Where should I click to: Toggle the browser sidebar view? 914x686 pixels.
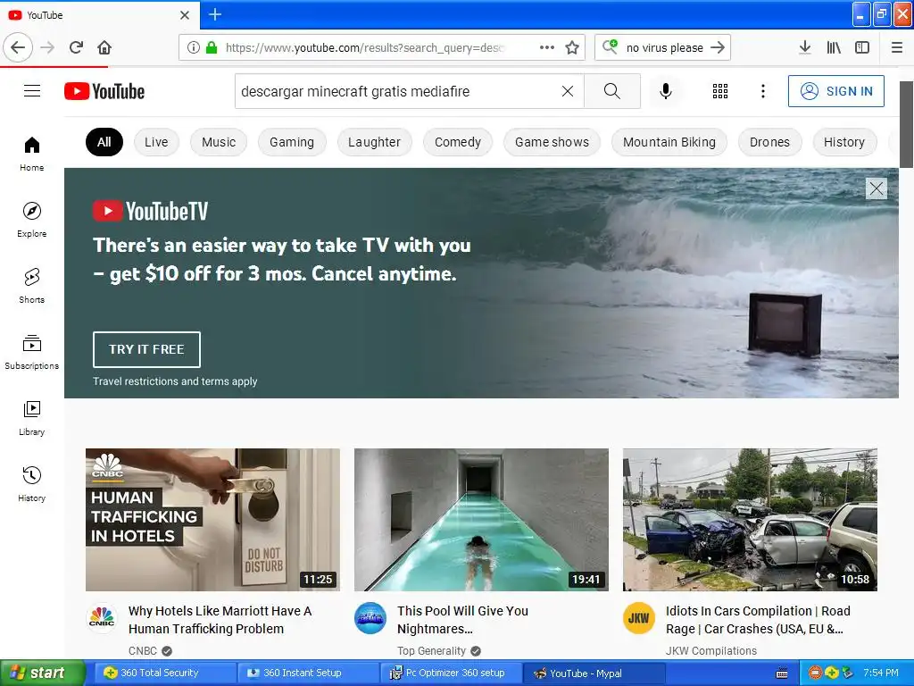862,47
